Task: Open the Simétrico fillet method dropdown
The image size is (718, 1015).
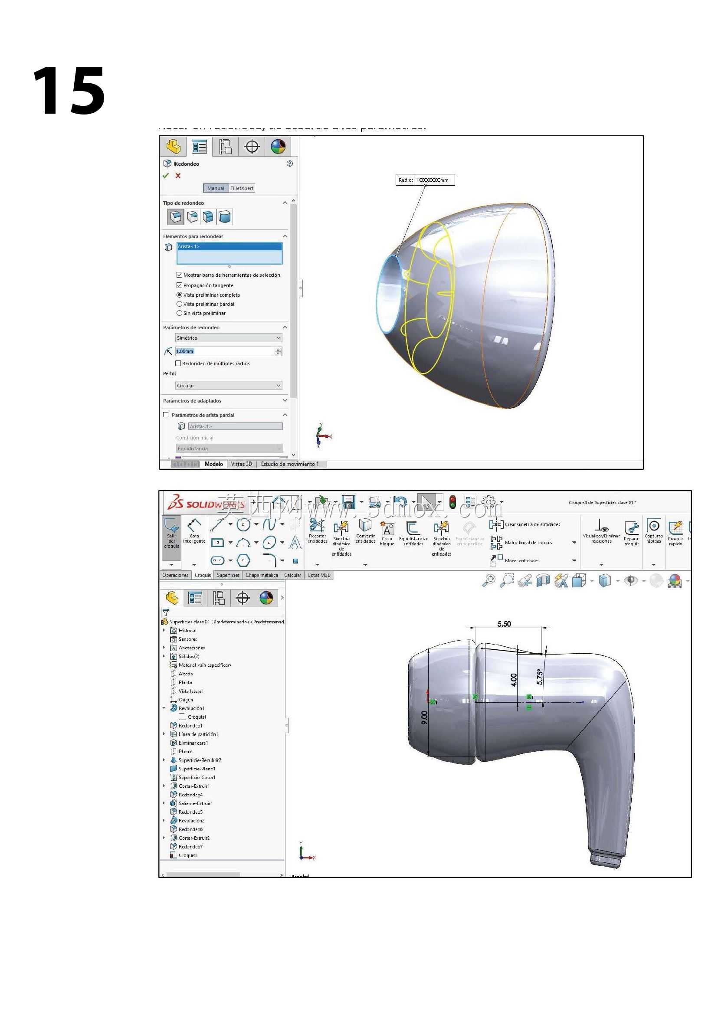Action: (x=229, y=338)
